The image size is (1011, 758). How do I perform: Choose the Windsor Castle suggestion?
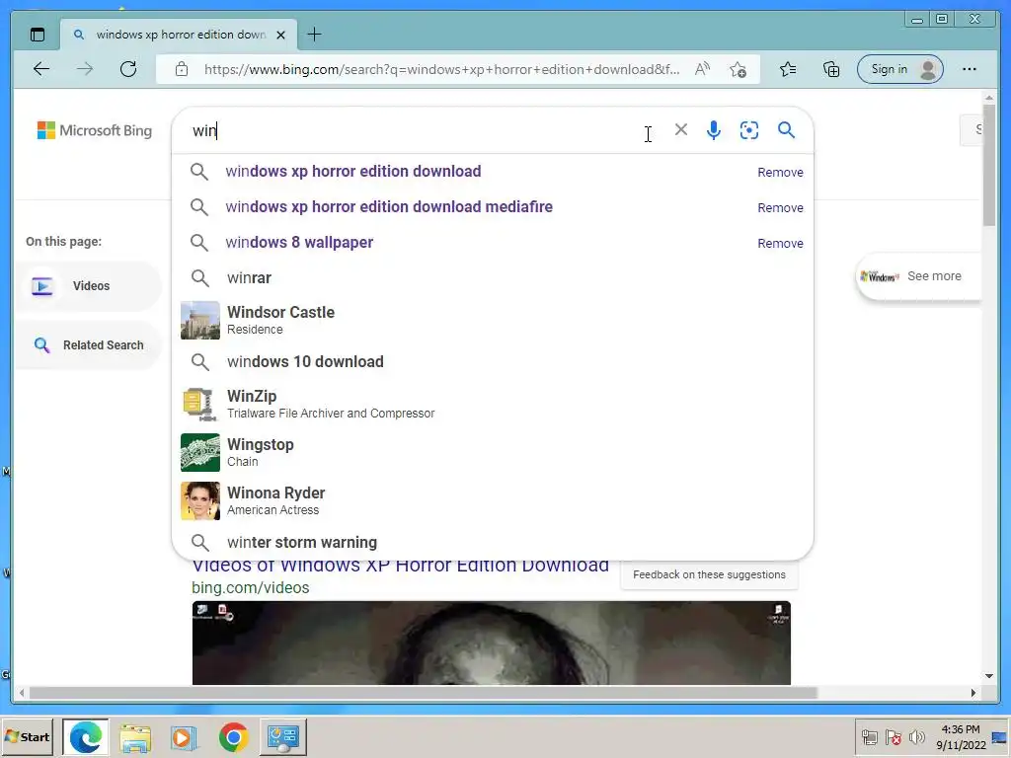pyautogui.click(x=493, y=321)
